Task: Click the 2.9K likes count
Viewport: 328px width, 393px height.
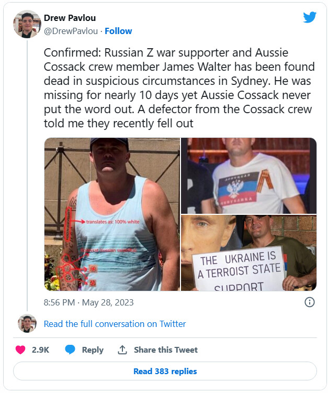Action: pyautogui.click(x=40, y=350)
